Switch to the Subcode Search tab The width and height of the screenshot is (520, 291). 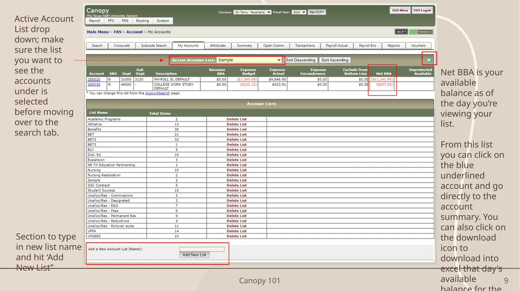154,46
